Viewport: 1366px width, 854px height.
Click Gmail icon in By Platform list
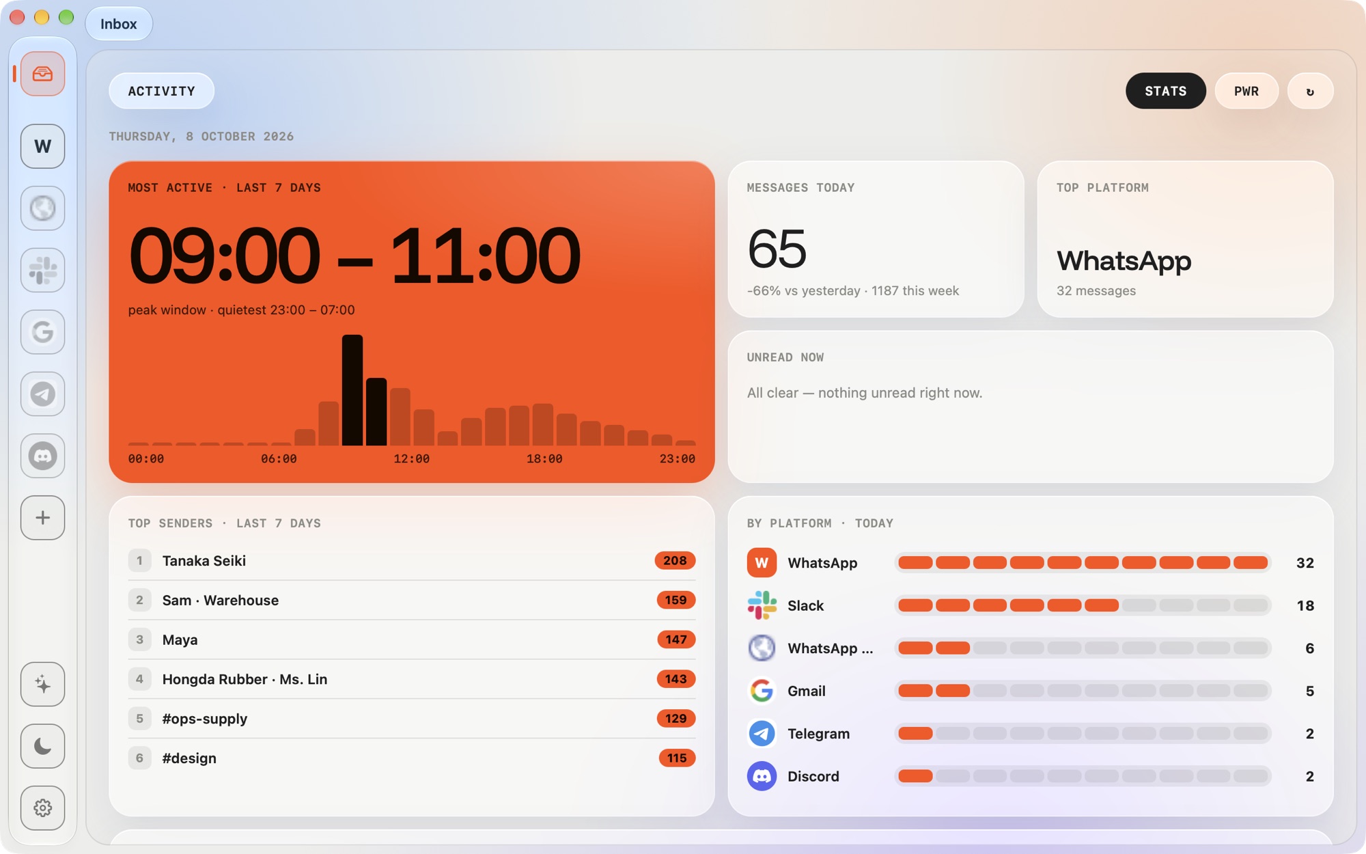(x=762, y=691)
